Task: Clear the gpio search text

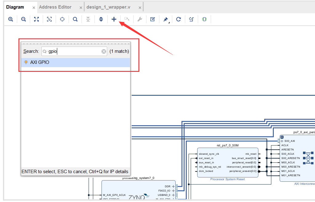Action: [x=104, y=52]
